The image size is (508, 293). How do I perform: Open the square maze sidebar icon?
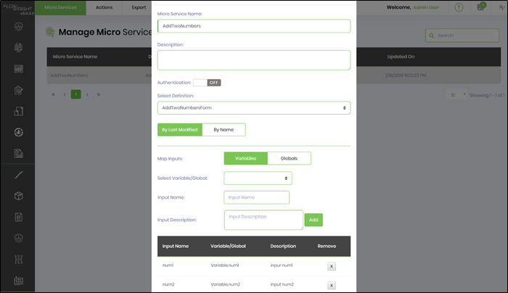pos(18,281)
